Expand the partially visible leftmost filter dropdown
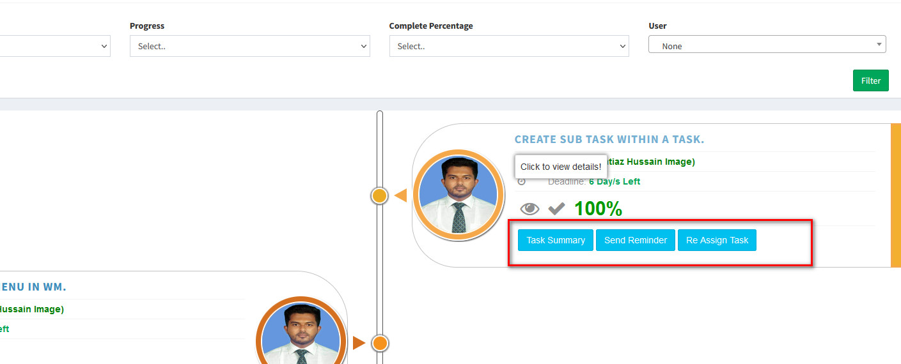Image resolution: width=901 pixels, height=364 pixels. [55, 46]
